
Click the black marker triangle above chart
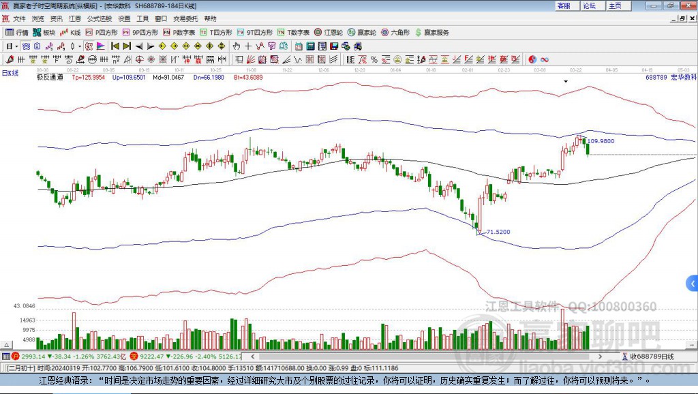(566, 82)
